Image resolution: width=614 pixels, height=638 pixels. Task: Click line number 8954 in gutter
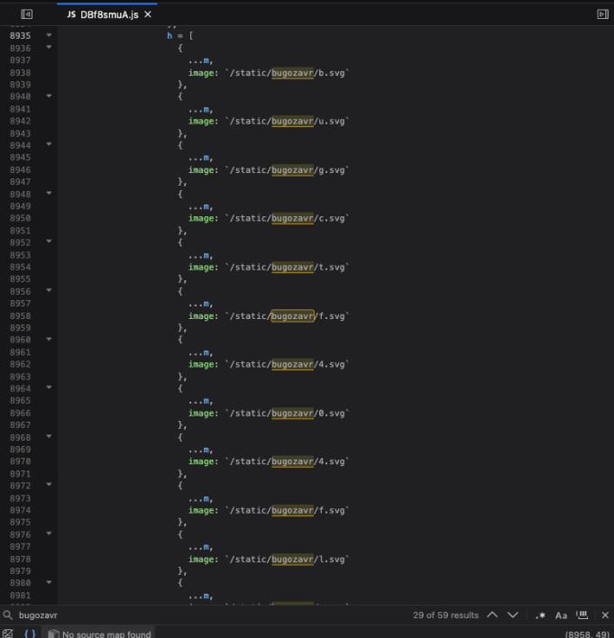(x=20, y=268)
